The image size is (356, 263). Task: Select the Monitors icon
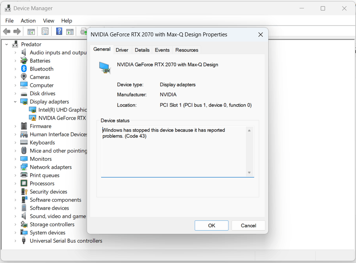click(24, 159)
